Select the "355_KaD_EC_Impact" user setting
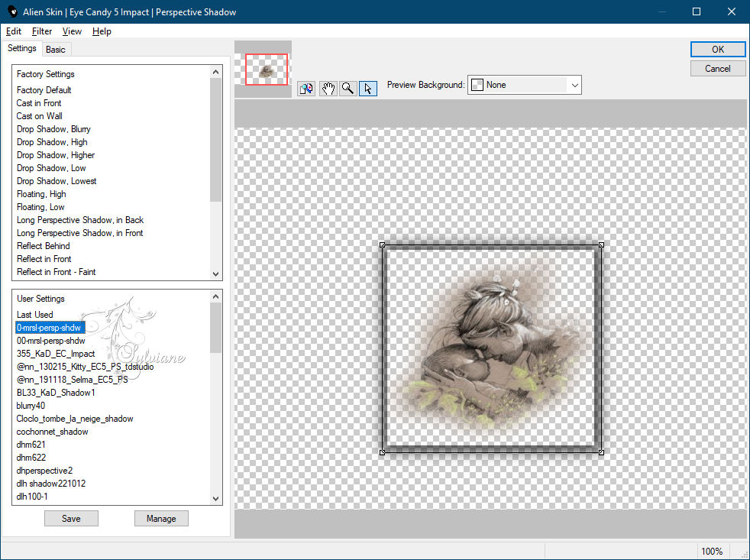 tap(56, 353)
